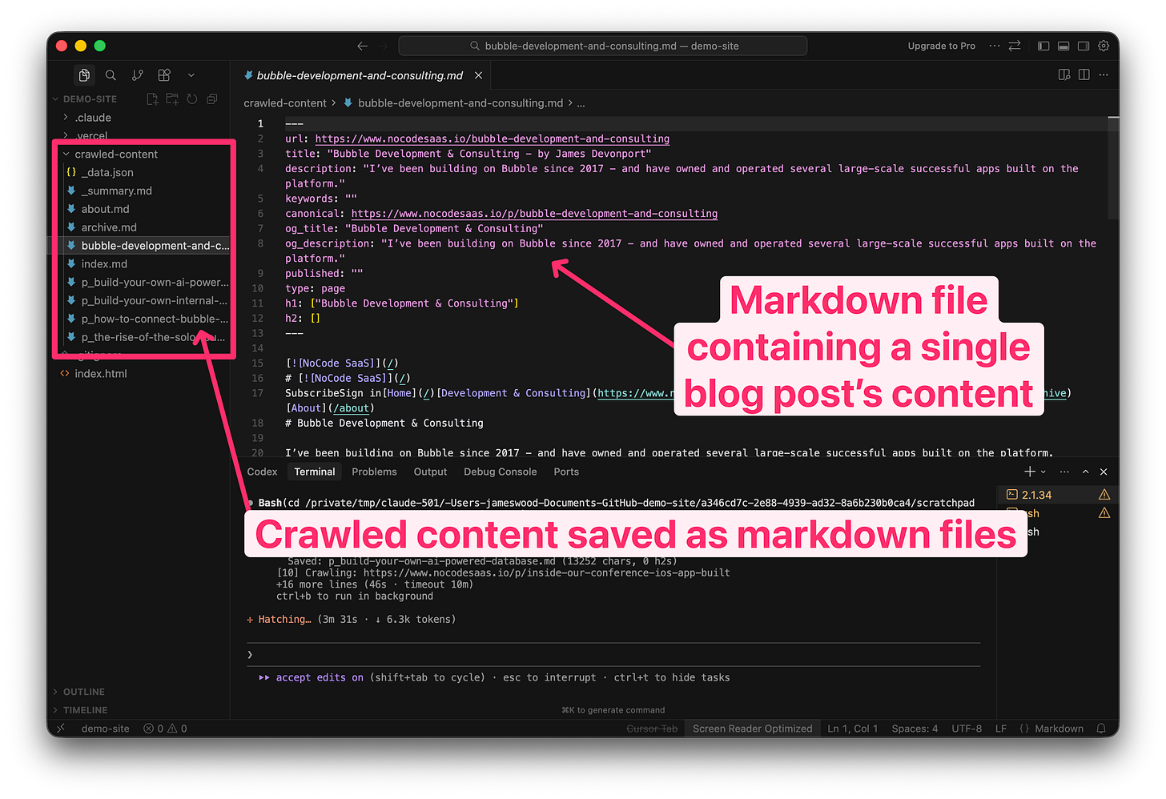Open the Explorer view icon
This screenshot has height=799, width=1166.
[x=84, y=75]
